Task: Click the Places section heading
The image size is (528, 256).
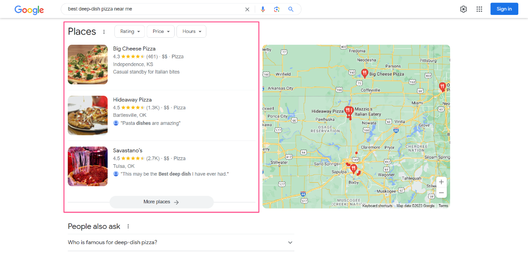Action: tap(82, 32)
